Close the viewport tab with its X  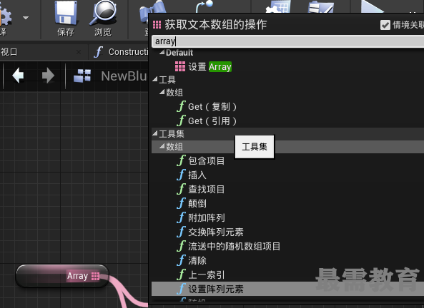click(79, 52)
